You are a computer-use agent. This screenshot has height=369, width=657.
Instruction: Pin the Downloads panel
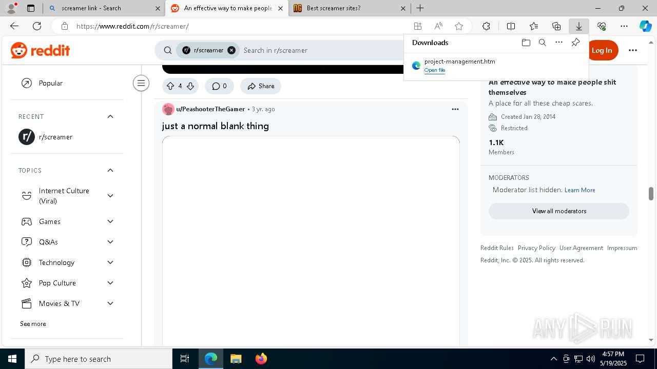click(x=575, y=43)
